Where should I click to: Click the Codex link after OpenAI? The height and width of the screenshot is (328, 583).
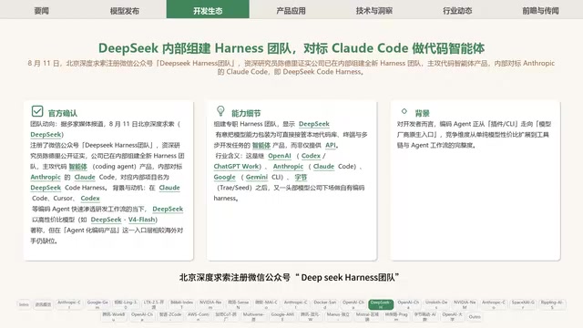coord(311,156)
